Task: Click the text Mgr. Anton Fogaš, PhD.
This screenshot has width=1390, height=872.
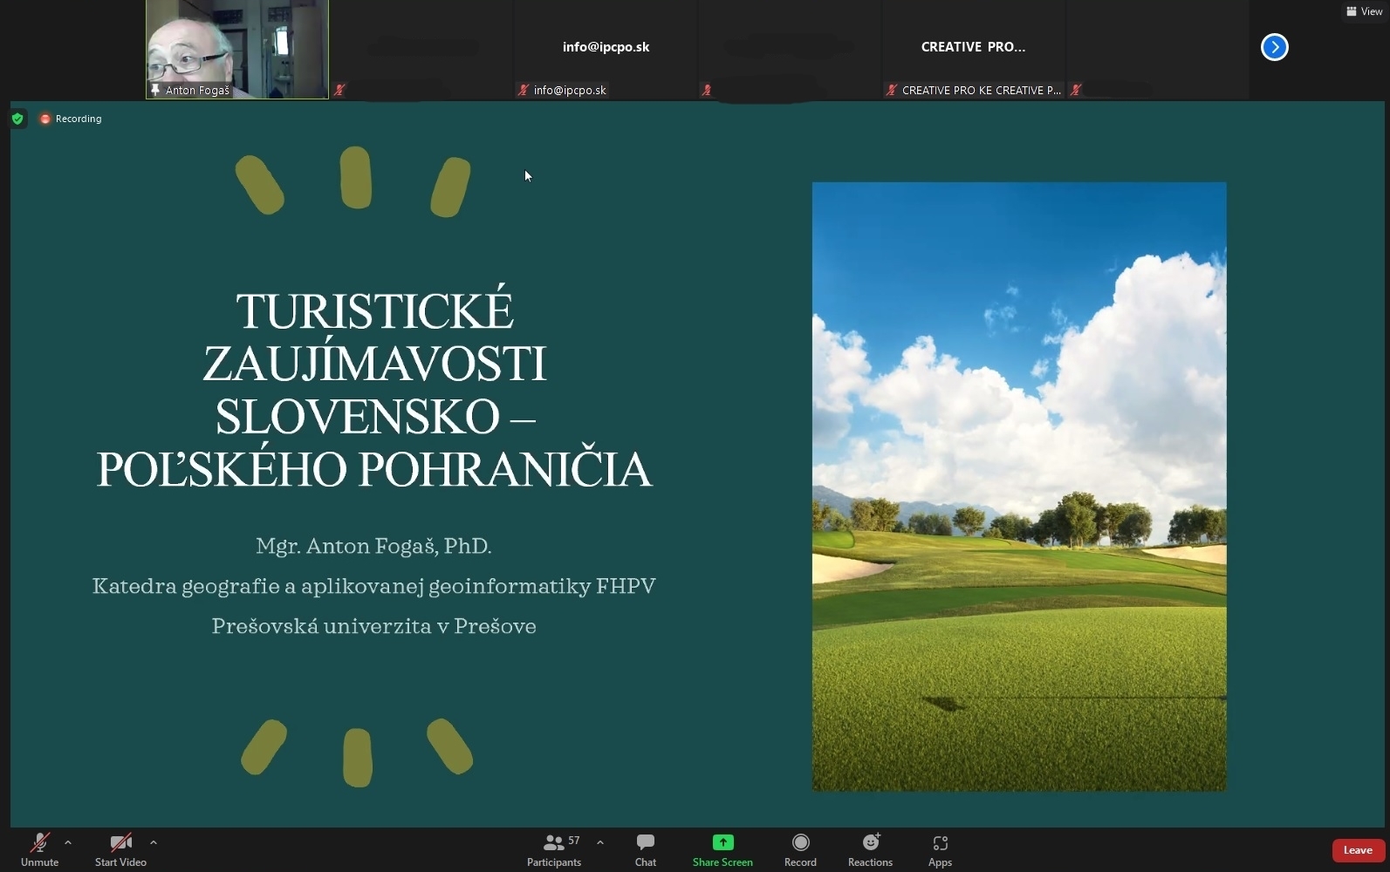Action: 373,547
